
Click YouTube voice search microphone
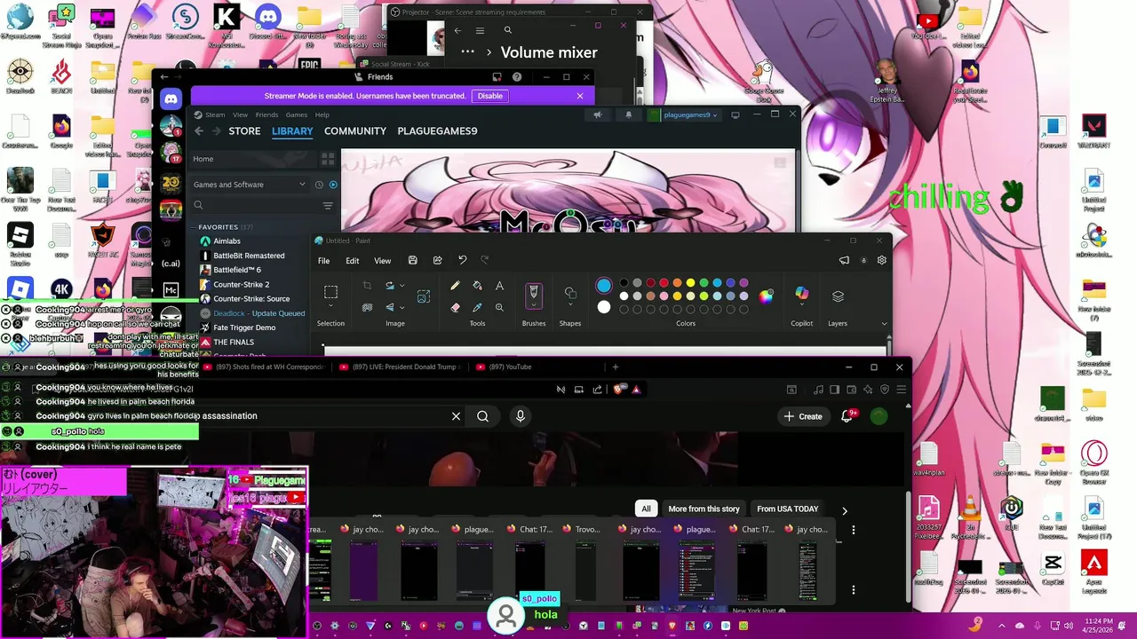[x=521, y=416]
